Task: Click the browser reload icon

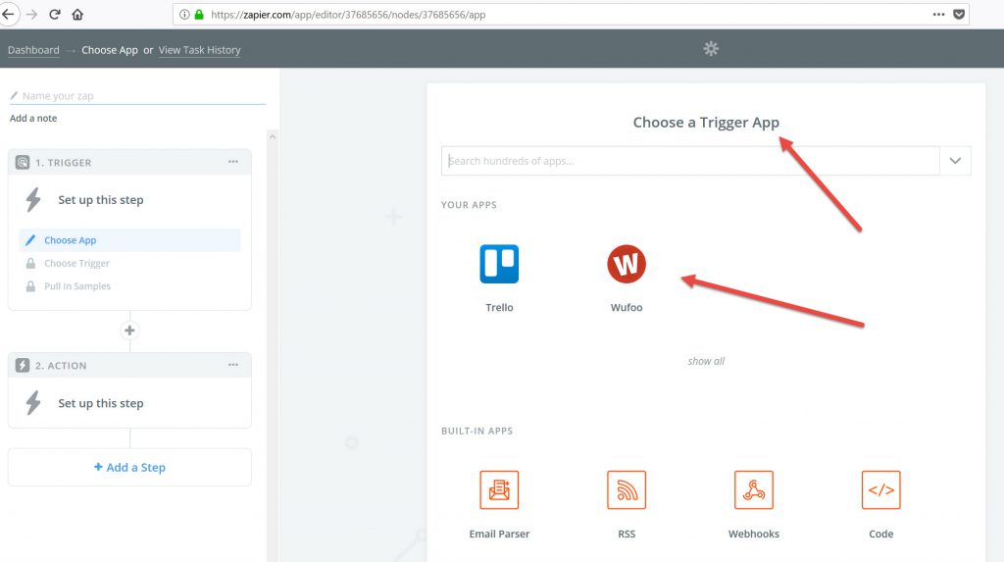Action: (x=55, y=15)
